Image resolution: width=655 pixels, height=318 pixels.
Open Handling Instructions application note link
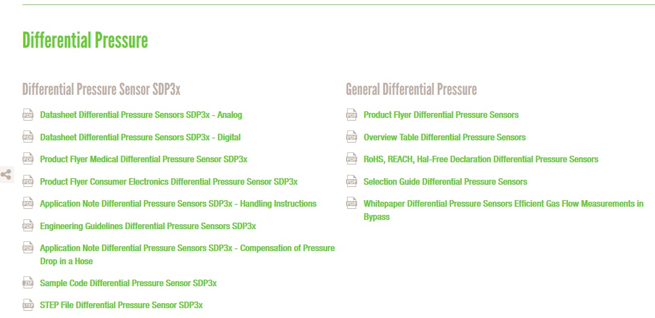tap(178, 204)
